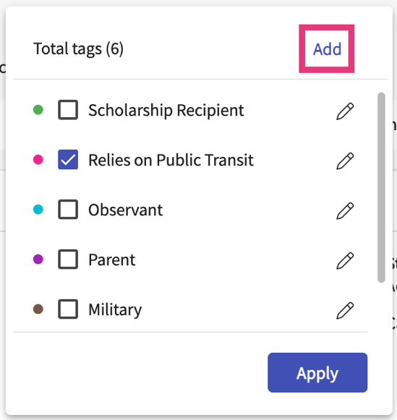Click the brown dot beside Military
The height and width of the screenshot is (420, 397).
(38, 309)
